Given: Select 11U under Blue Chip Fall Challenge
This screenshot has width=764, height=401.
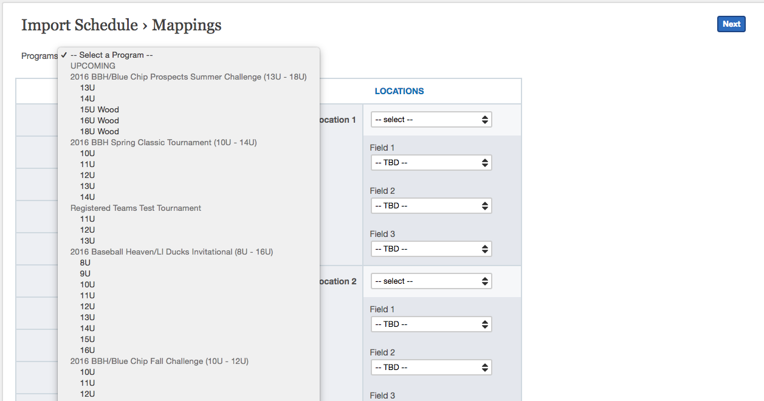Looking at the screenshot, I should coord(188,383).
